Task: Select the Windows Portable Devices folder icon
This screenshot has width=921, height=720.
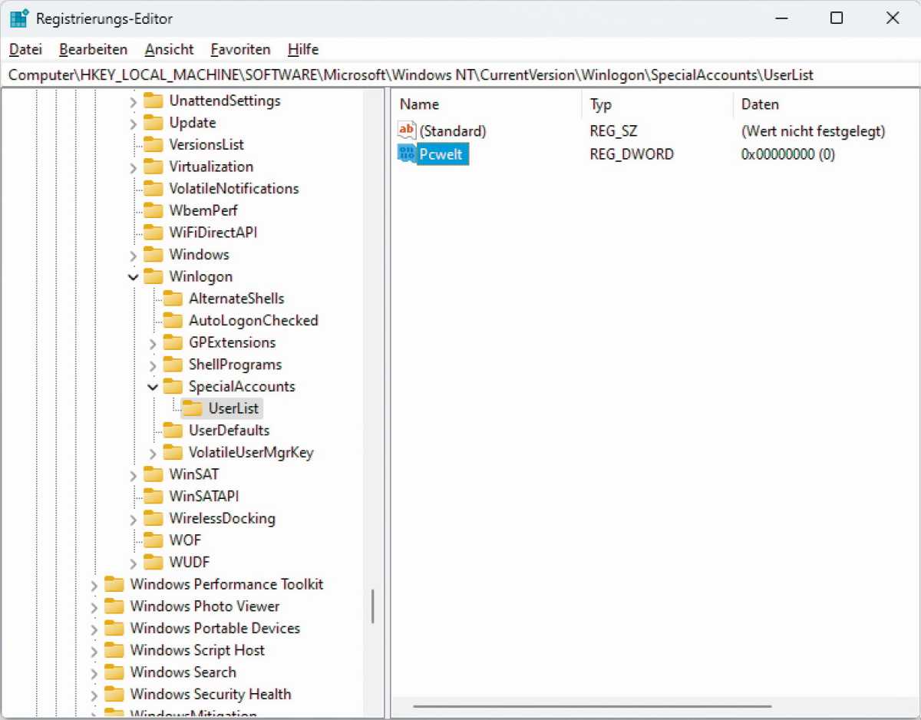Action: [x=114, y=629]
